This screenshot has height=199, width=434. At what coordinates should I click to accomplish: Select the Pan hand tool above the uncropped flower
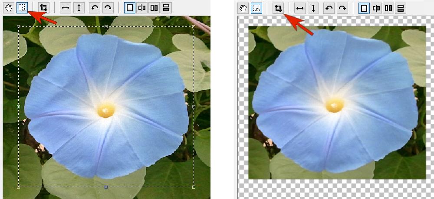pyautogui.click(x=9, y=8)
